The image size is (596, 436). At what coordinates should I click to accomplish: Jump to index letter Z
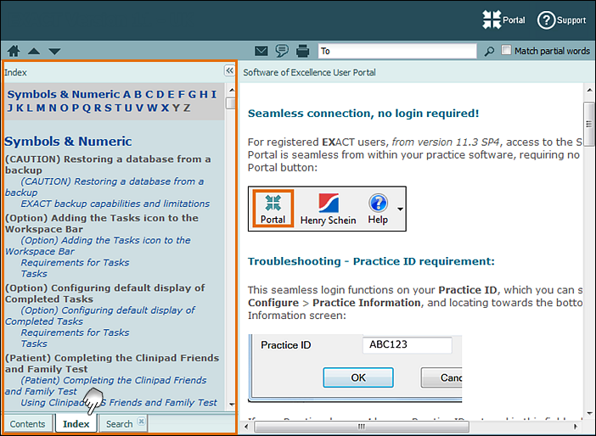point(187,109)
